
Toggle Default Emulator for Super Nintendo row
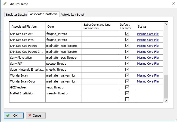pyautogui.click(x=127, y=70)
